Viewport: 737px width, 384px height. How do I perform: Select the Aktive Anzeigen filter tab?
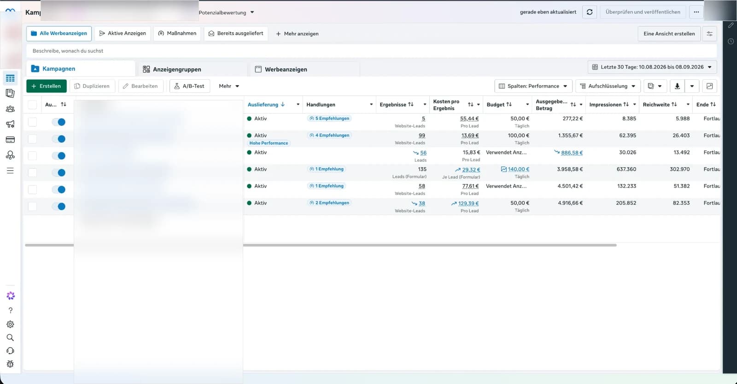point(123,34)
